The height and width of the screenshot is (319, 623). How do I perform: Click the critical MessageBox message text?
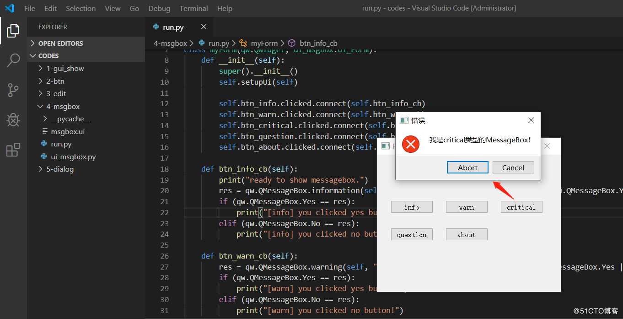(480, 140)
